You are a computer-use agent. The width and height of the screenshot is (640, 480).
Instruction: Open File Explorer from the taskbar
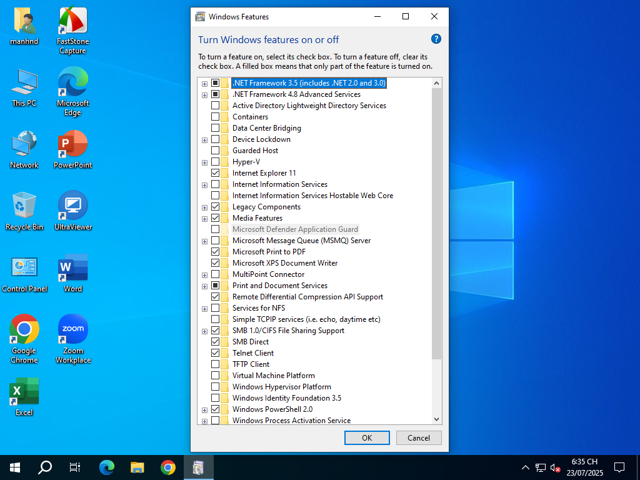click(137, 467)
